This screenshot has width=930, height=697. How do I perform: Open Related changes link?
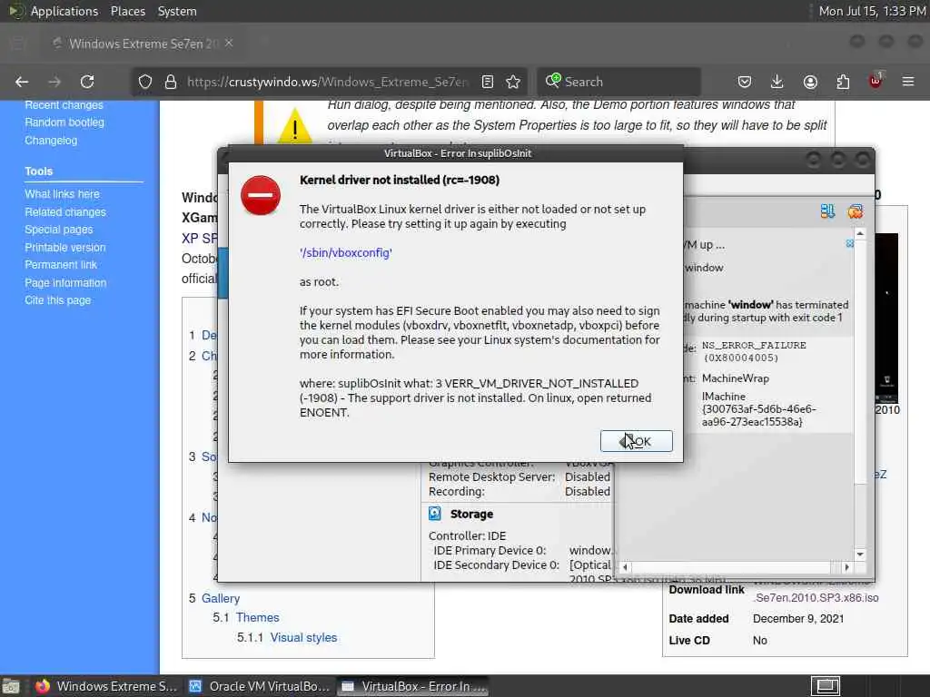[65, 211]
